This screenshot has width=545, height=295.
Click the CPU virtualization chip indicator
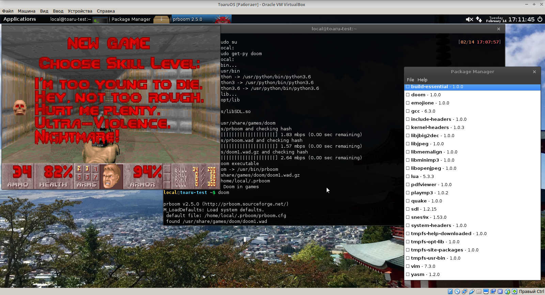500,292
